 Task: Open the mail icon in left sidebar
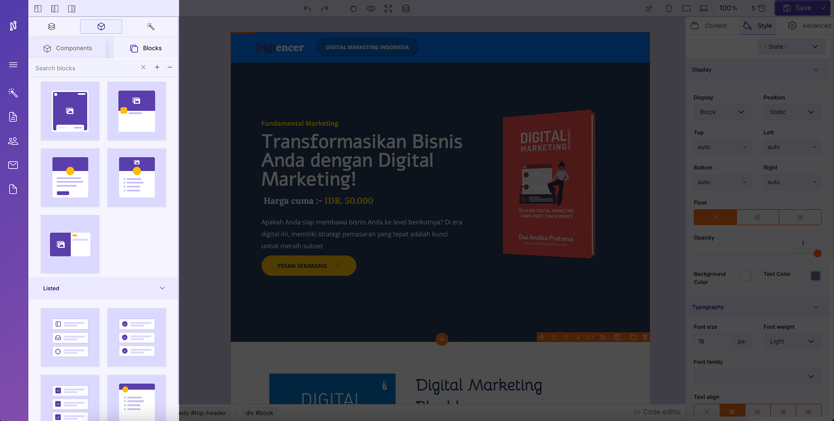click(x=13, y=165)
